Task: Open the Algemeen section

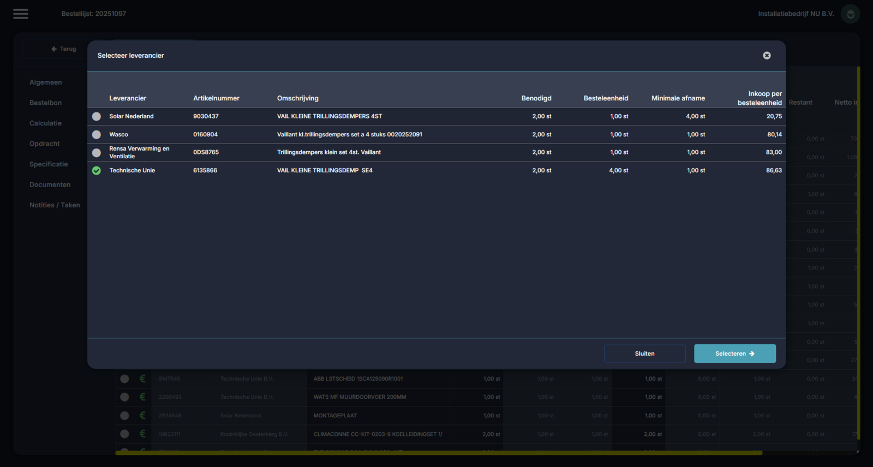Action: (x=46, y=82)
